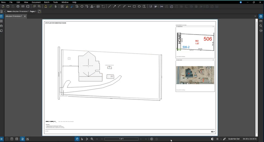Activate the Zoom tool in the bottom bar
This screenshot has height=142, width=264.
[92, 139]
